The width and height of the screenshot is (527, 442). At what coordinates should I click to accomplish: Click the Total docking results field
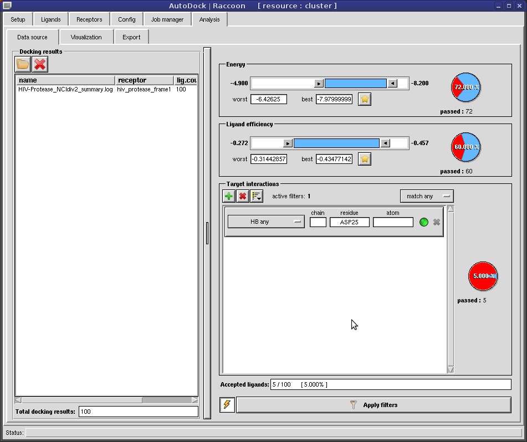click(x=139, y=412)
